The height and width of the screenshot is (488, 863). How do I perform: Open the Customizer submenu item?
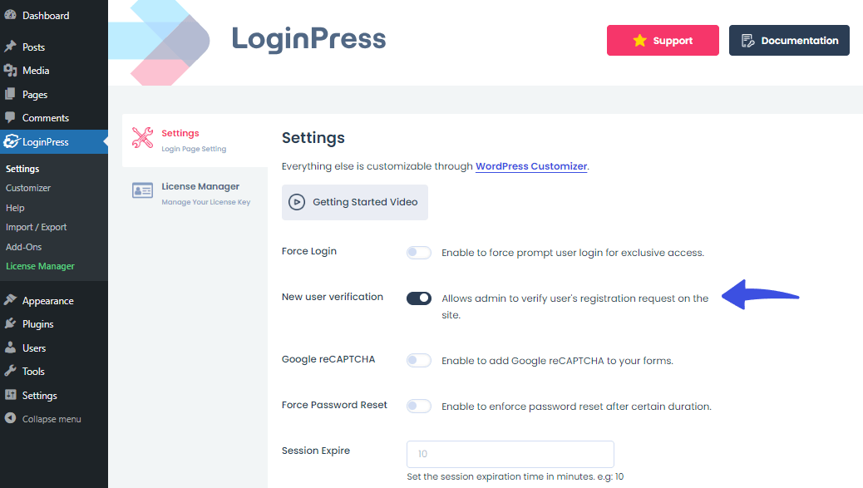point(28,188)
